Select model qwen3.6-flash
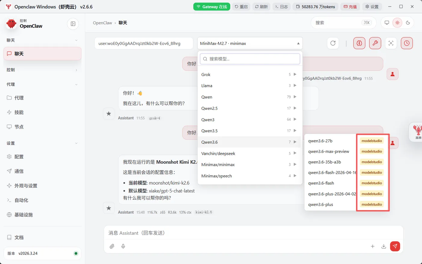Image resolution: width=422 pixels, height=264 pixels. (x=346, y=183)
